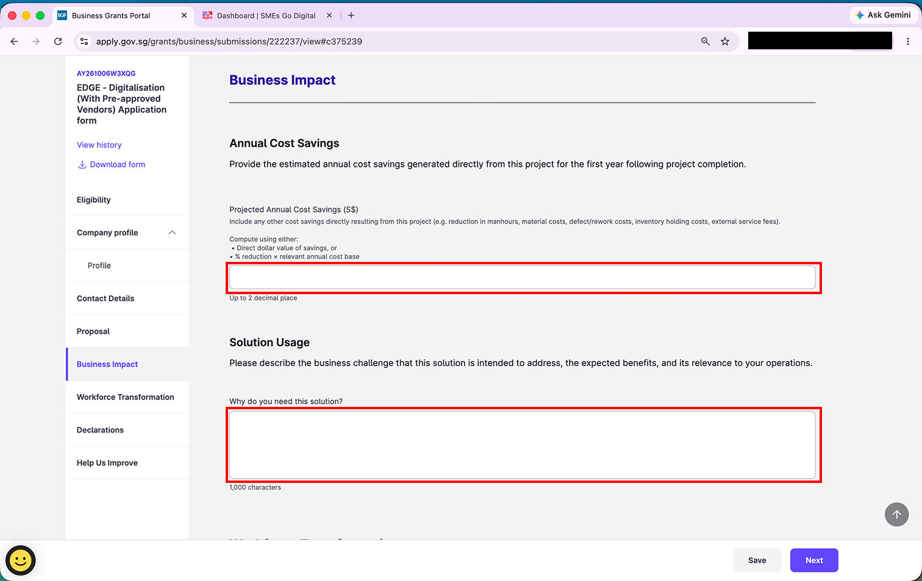Click the 'Annual Cost Savings' heading

point(284,143)
